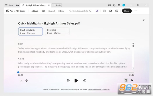Play the audio overview
The image size is (153, 96).
pyautogui.click(x=76, y=81)
